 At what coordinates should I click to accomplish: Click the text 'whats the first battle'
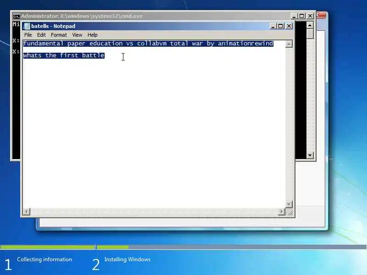tap(64, 55)
